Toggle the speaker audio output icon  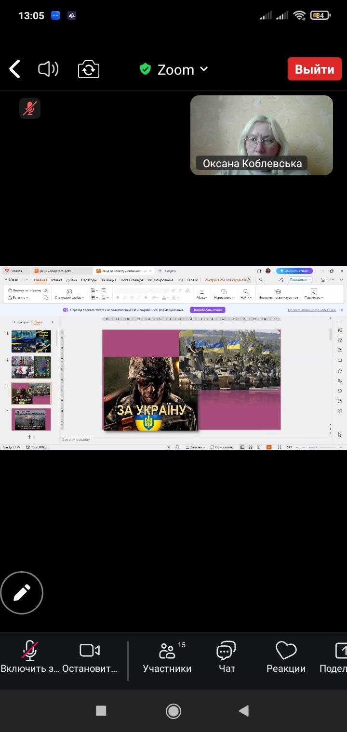coord(48,69)
